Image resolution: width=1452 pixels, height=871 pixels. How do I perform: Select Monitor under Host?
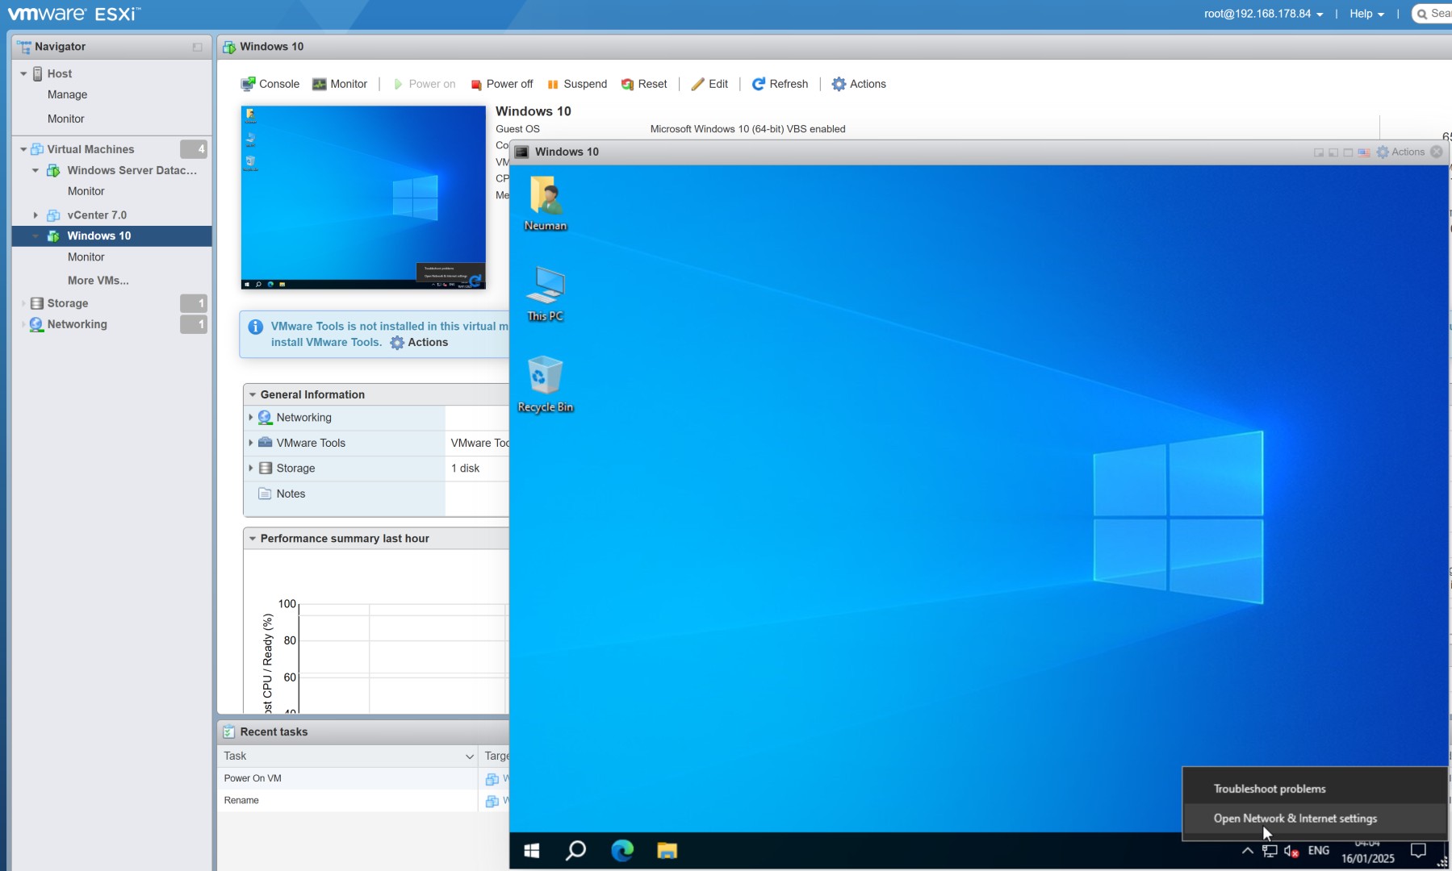pos(65,119)
